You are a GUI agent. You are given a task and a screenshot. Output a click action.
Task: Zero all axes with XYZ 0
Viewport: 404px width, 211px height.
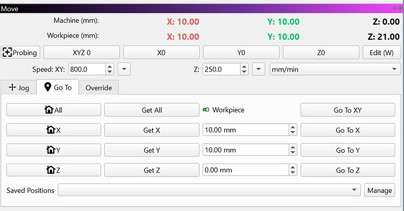(x=81, y=53)
